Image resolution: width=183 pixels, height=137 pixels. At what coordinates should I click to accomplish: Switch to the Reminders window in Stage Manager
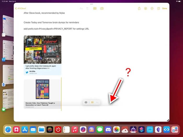[8, 26]
